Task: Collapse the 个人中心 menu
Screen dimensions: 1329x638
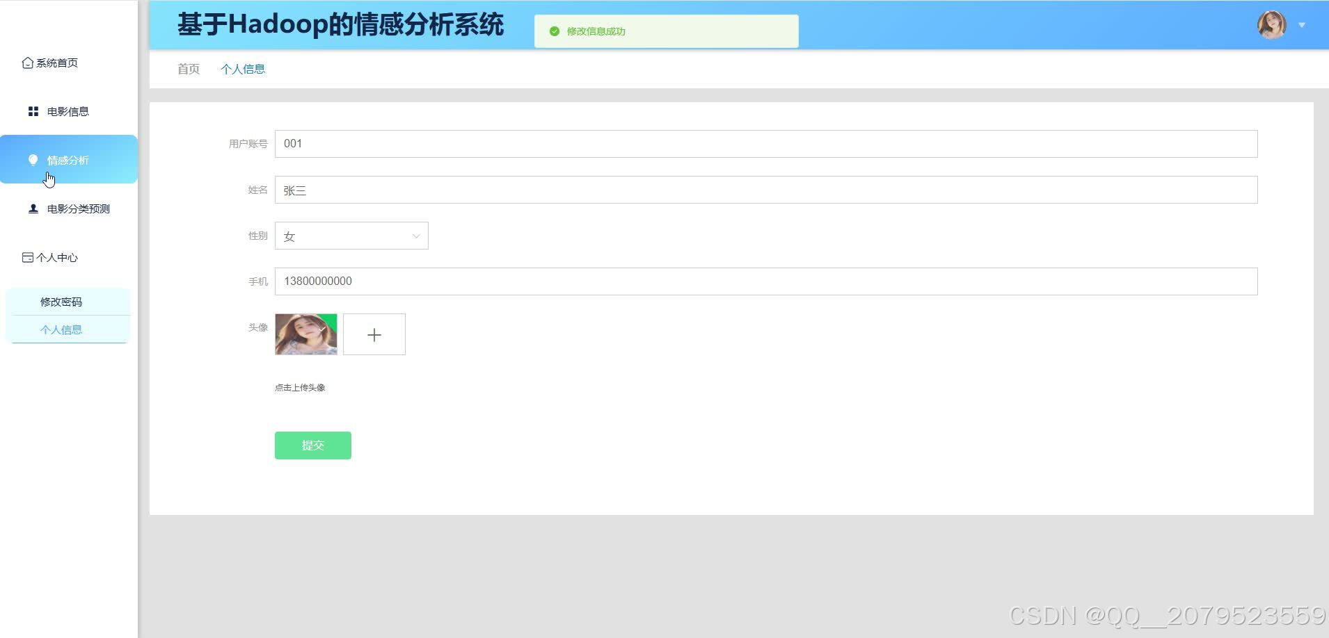Action: click(69, 257)
